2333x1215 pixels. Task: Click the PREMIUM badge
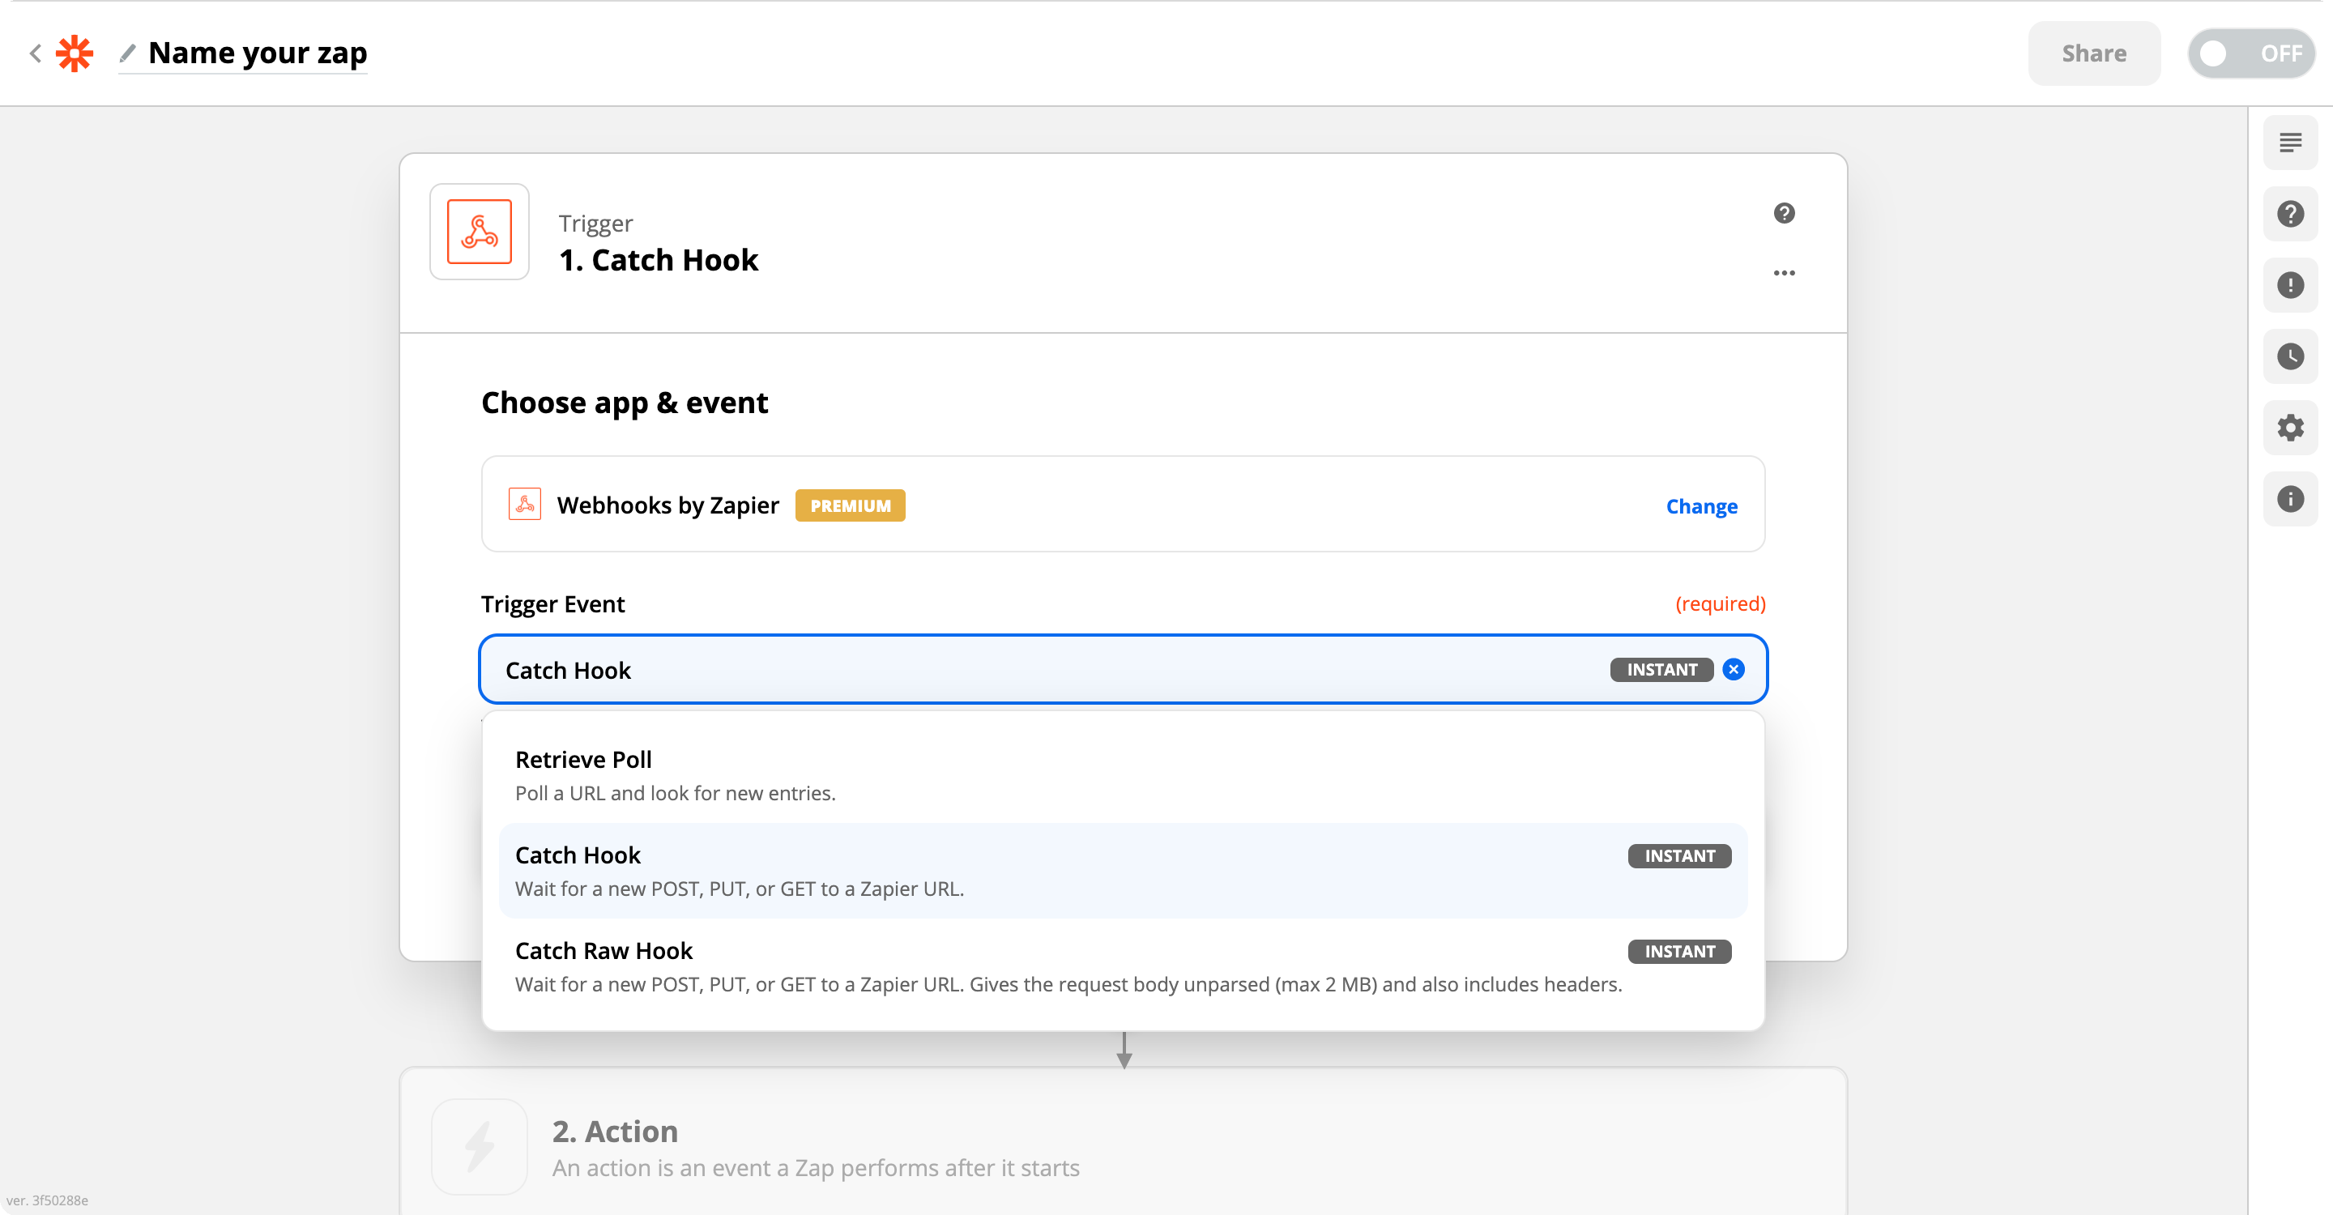click(850, 505)
